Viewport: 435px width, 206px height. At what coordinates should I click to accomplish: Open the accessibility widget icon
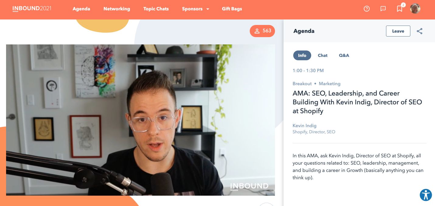pos(426,195)
